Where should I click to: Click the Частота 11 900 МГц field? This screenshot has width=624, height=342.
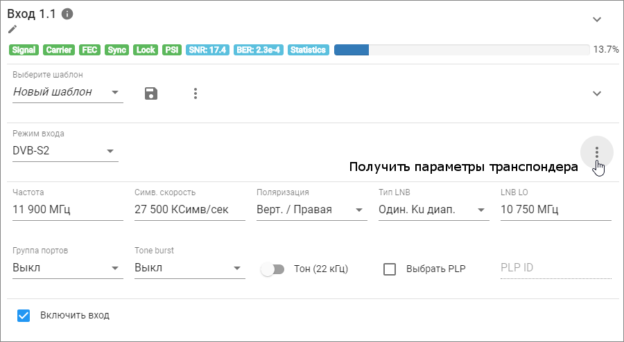pyautogui.click(x=68, y=210)
